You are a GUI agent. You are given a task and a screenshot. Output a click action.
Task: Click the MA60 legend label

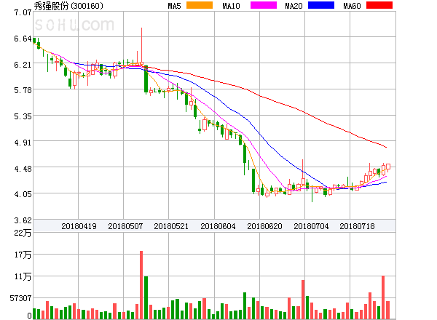(352, 6)
